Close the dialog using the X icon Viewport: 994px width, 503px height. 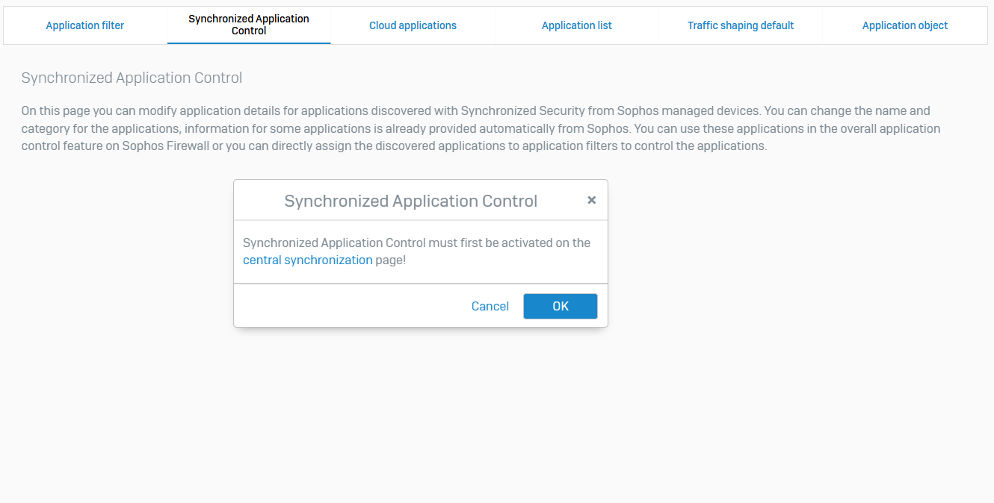pyautogui.click(x=591, y=200)
